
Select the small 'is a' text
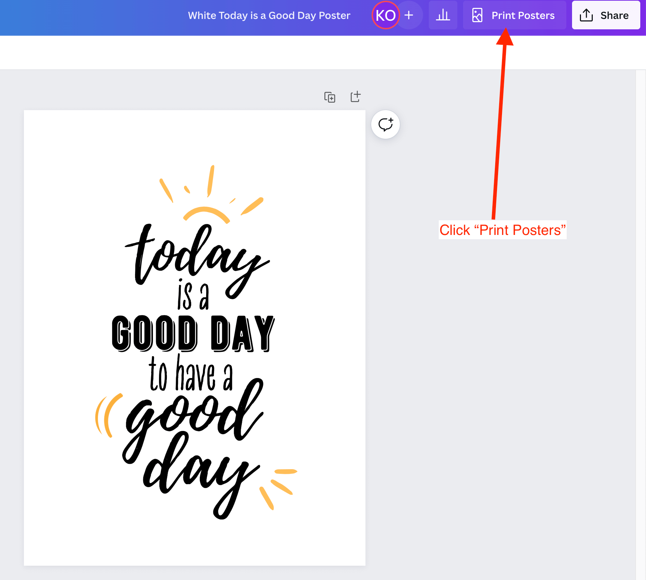point(193,296)
